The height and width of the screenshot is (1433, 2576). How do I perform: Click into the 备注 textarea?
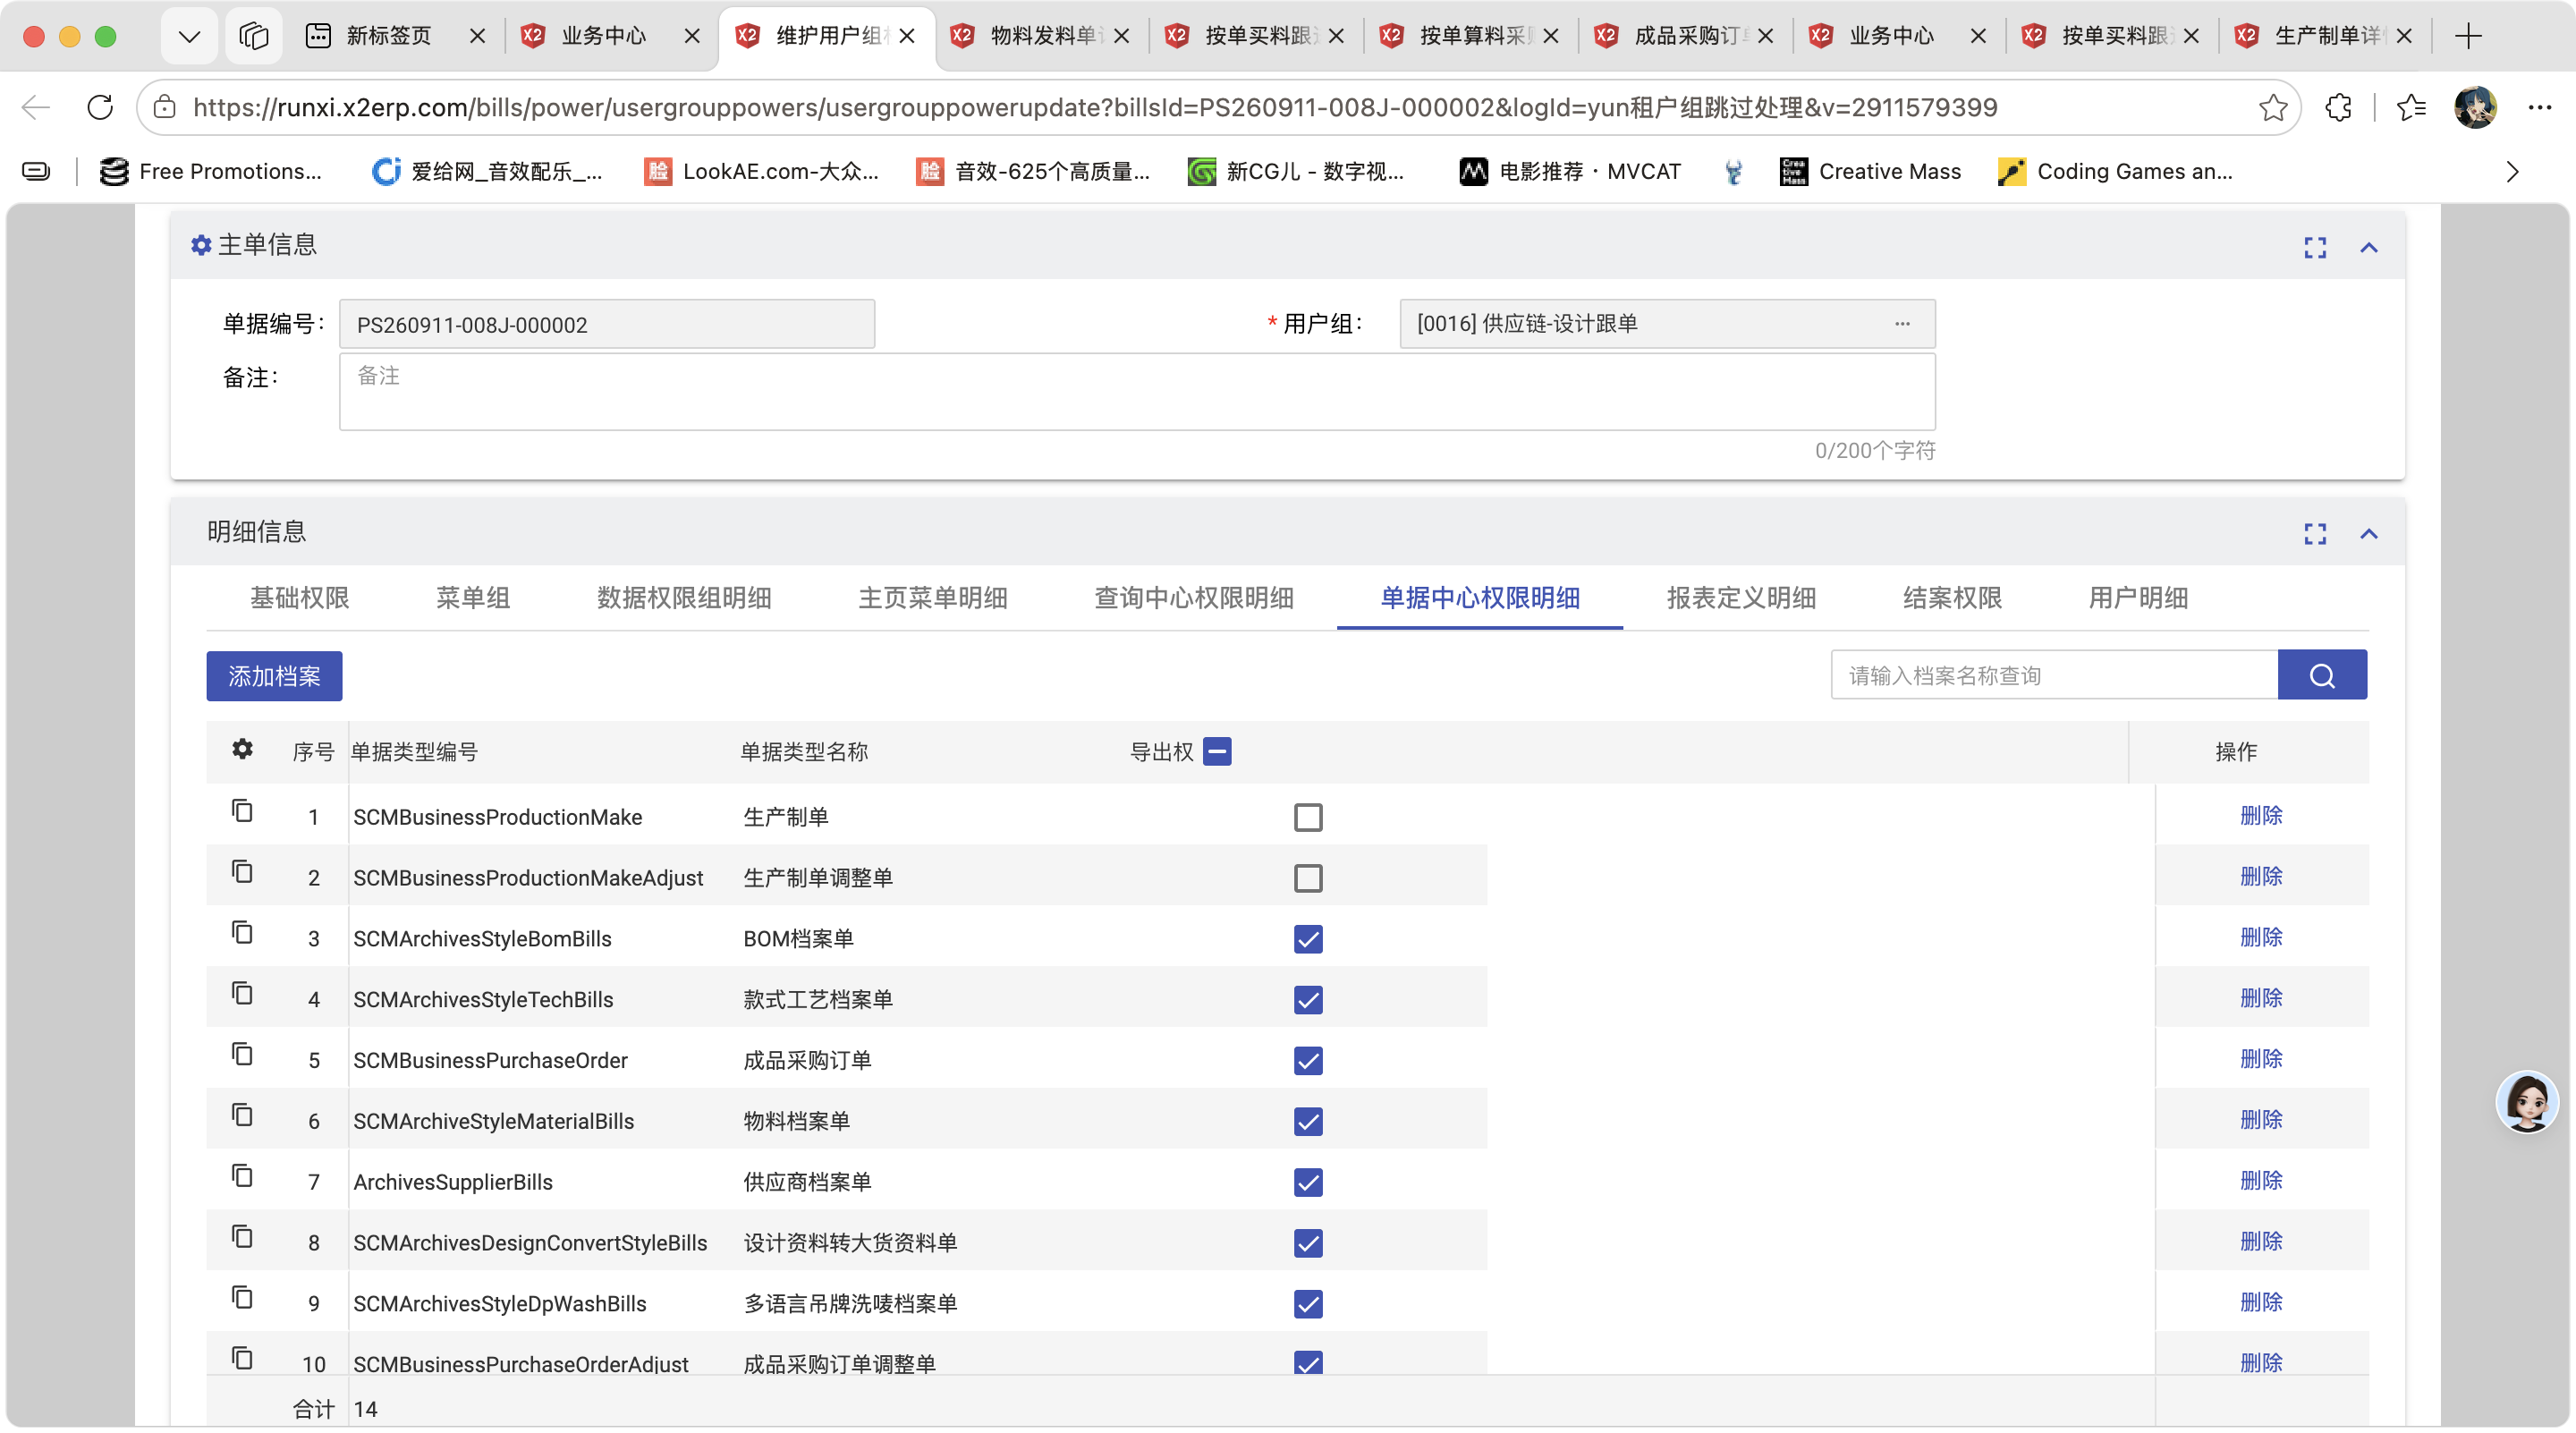tap(1137, 392)
